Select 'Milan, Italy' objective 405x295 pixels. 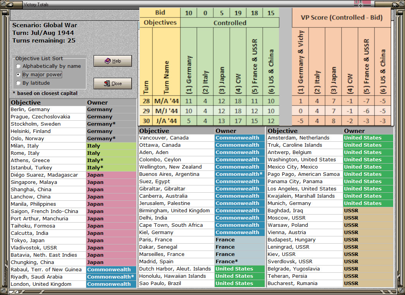tap(48, 146)
